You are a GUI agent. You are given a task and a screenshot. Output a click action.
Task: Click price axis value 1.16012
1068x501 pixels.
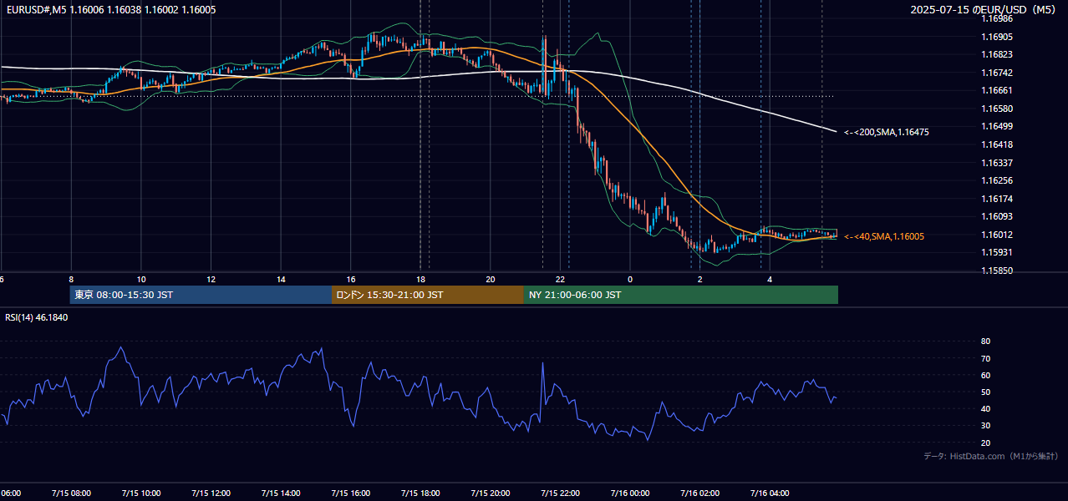point(997,235)
